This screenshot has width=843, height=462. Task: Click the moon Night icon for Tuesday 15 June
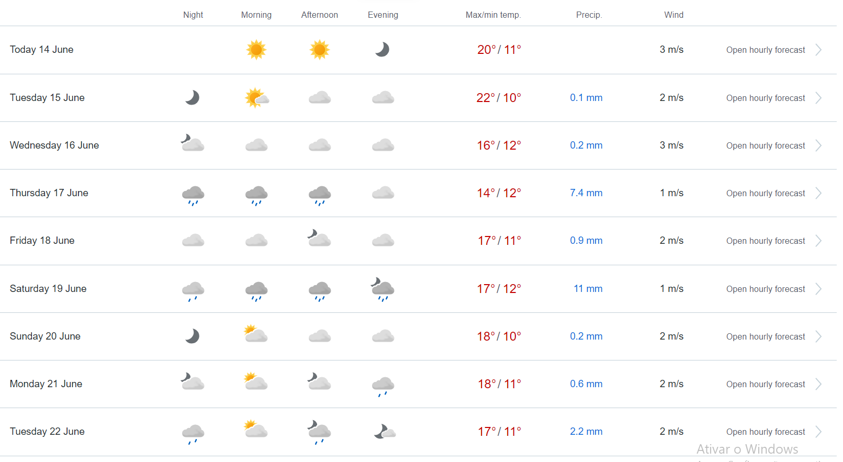pyautogui.click(x=193, y=97)
